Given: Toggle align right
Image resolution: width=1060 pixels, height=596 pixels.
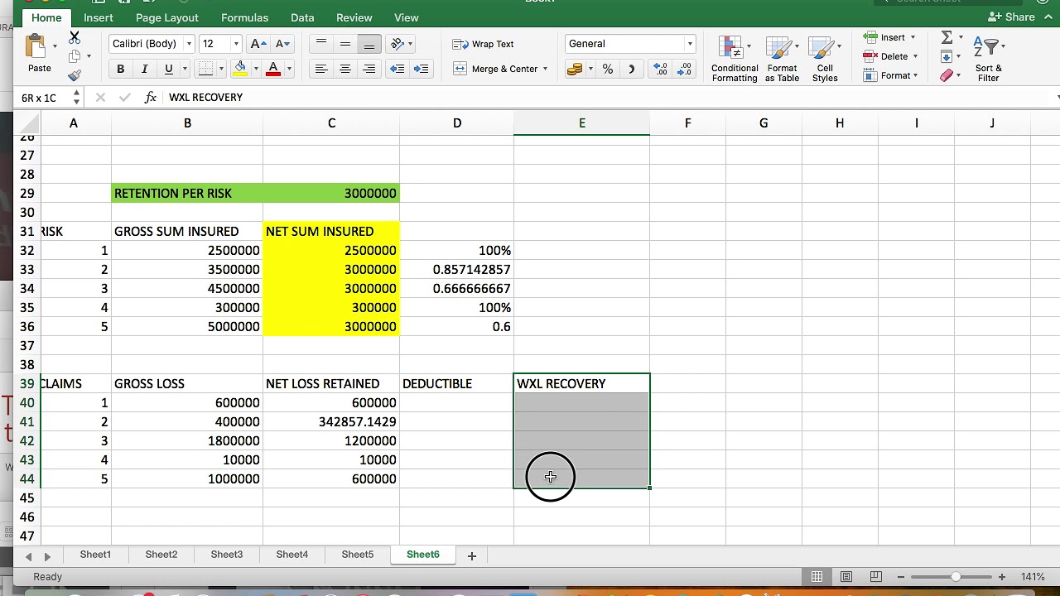Looking at the screenshot, I should pyautogui.click(x=369, y=69).
